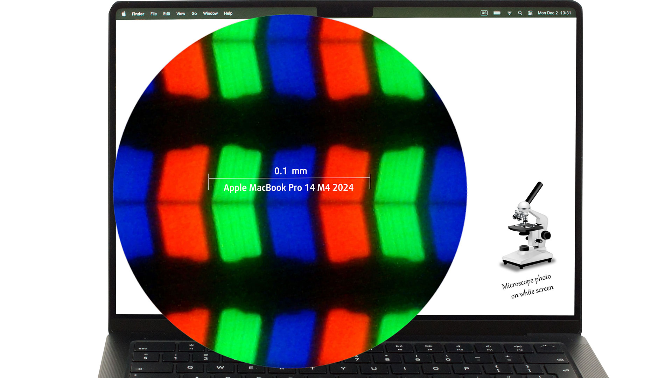The image size is (672, 378).
Task: Open the Help menu
Action: click(228, 13)
